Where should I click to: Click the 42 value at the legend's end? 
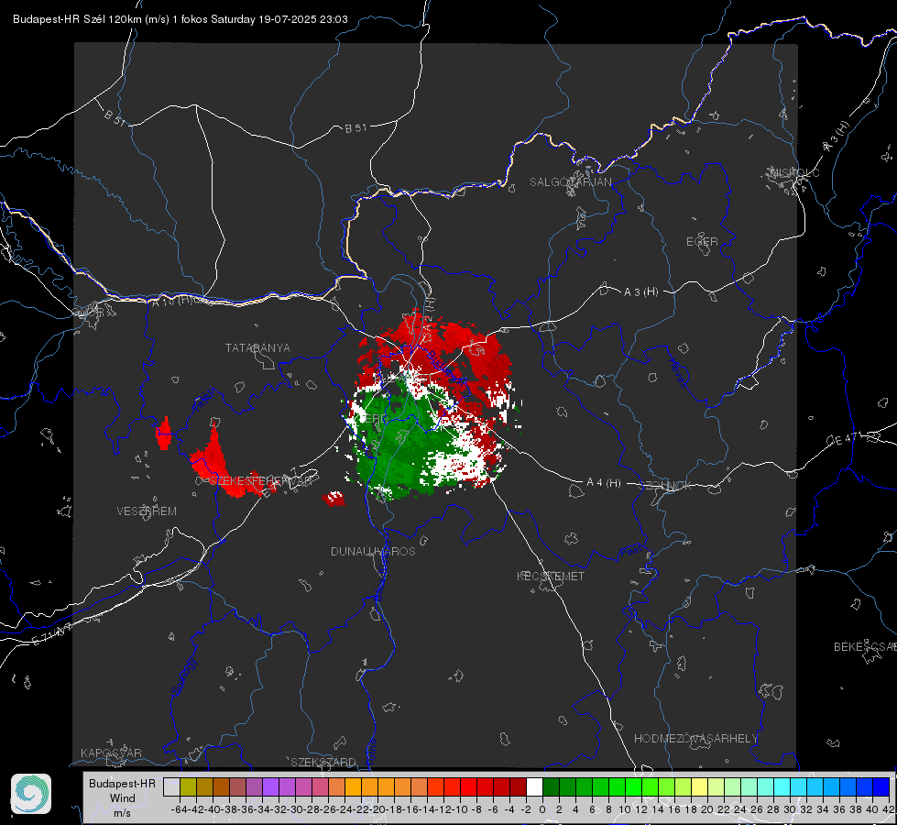click(x=889, y=809)
